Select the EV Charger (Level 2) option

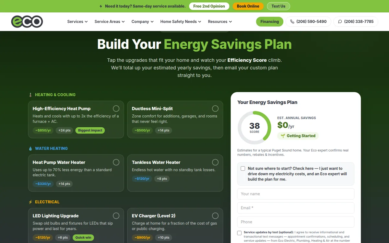coord(215,216)
